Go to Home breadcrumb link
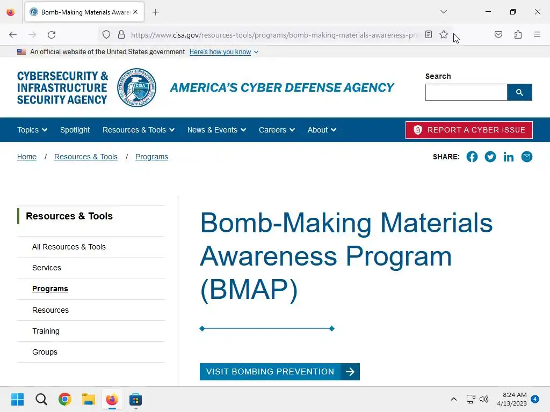Image resolution: width=550 pixels, height=412 pixels. click(x=27, y=157)
